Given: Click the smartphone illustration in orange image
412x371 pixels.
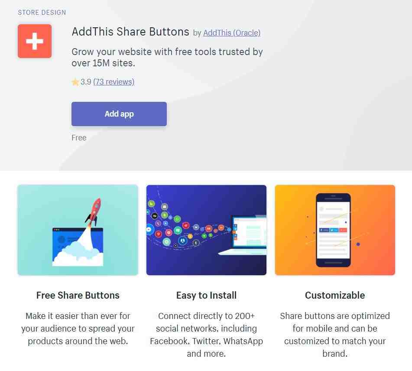Looking at the screenshot, I should tap(333, 230).
